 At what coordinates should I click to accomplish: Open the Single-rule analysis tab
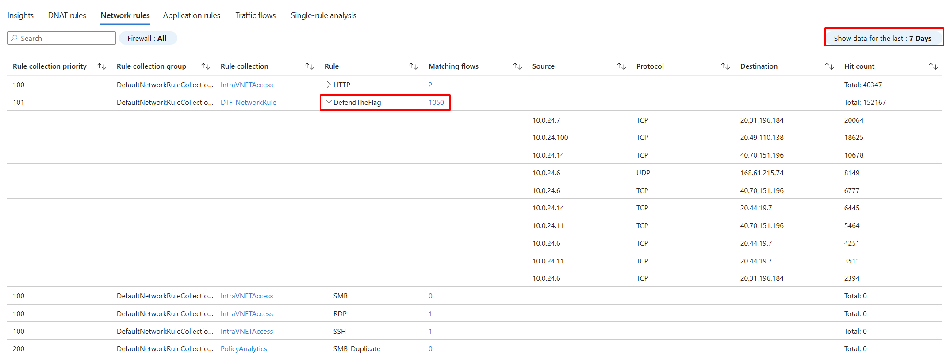pyautogui.click(x=323, y=15)
